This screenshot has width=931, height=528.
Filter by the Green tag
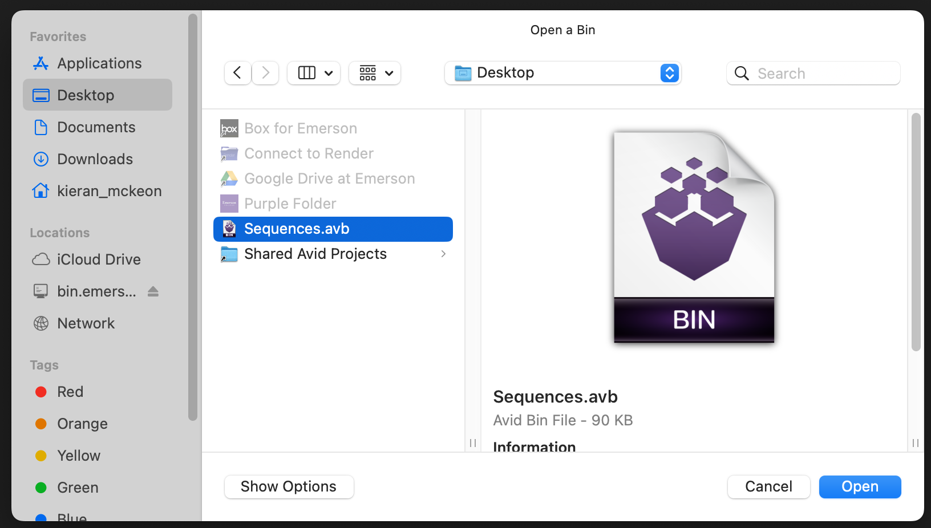pos(98,488)
